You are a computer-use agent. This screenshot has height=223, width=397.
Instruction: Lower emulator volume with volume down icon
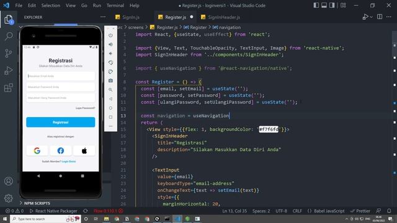tap(110, 54)
